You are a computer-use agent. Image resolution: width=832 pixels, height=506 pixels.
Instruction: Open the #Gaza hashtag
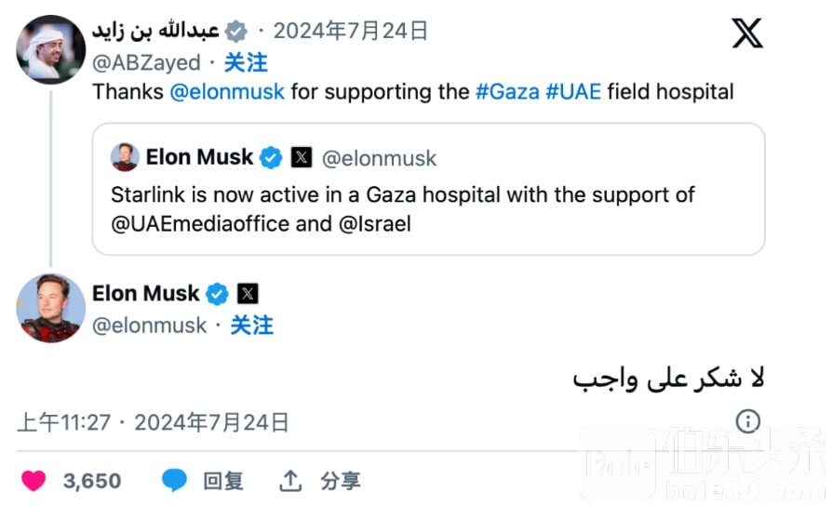point(506,92)
